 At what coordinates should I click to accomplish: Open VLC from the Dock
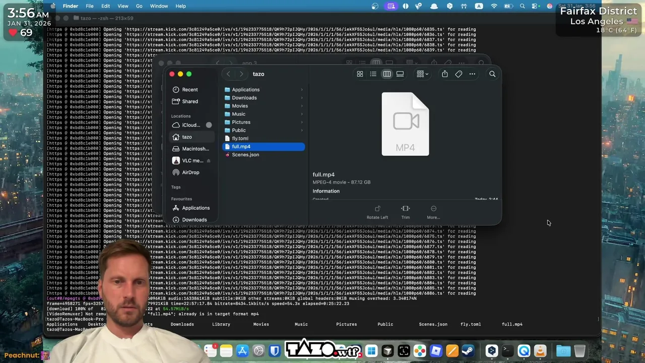pos(540,351)
